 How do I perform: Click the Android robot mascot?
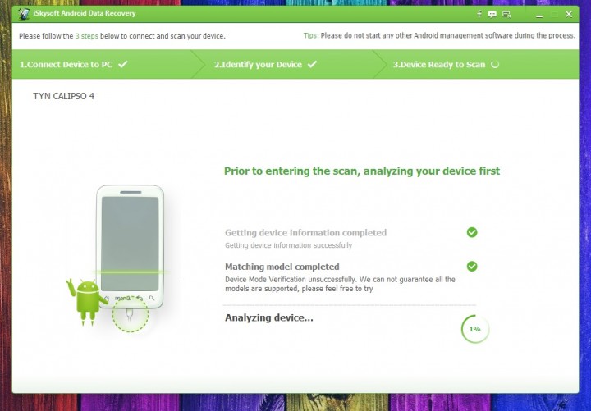coord(87,301)
